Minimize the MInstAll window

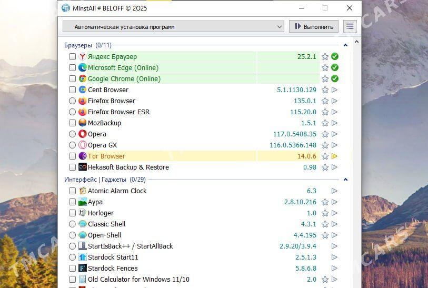302,8
